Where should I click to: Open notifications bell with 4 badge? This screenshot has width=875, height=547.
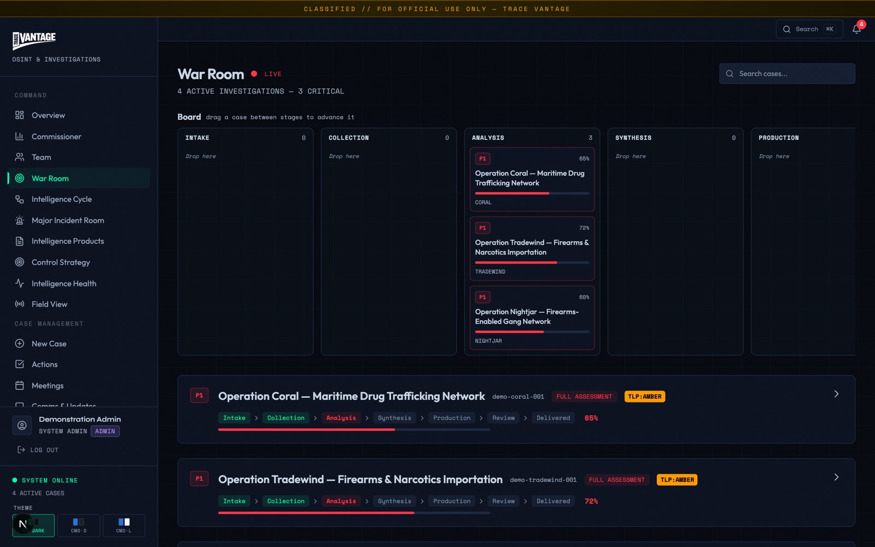[857, 29]
